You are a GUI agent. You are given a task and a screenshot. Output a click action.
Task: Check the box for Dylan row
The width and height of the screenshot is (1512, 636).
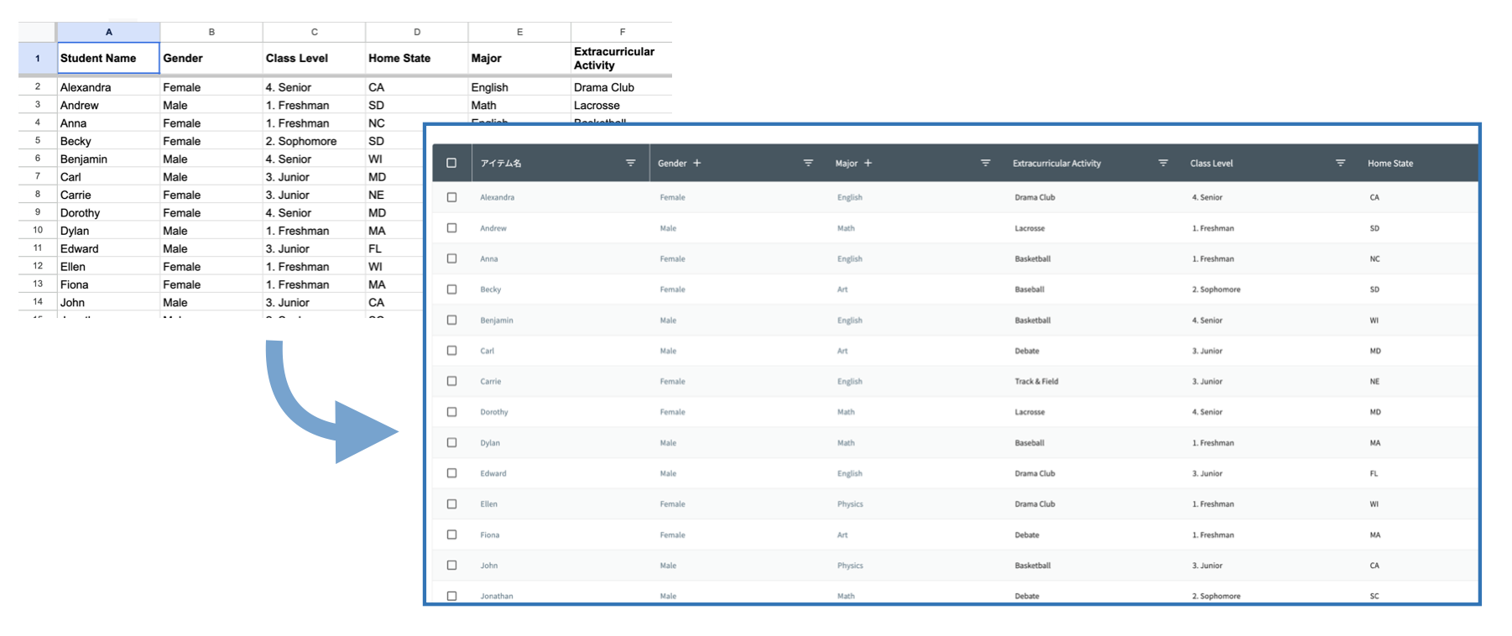pos(451,442)
